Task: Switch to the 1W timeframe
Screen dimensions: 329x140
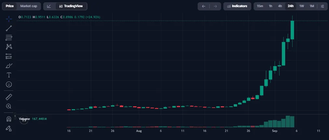Action: click(x=301, y=6)
